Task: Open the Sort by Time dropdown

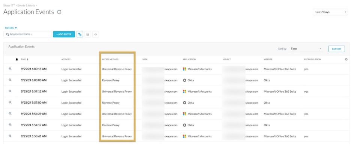Action: click(306, 49)
